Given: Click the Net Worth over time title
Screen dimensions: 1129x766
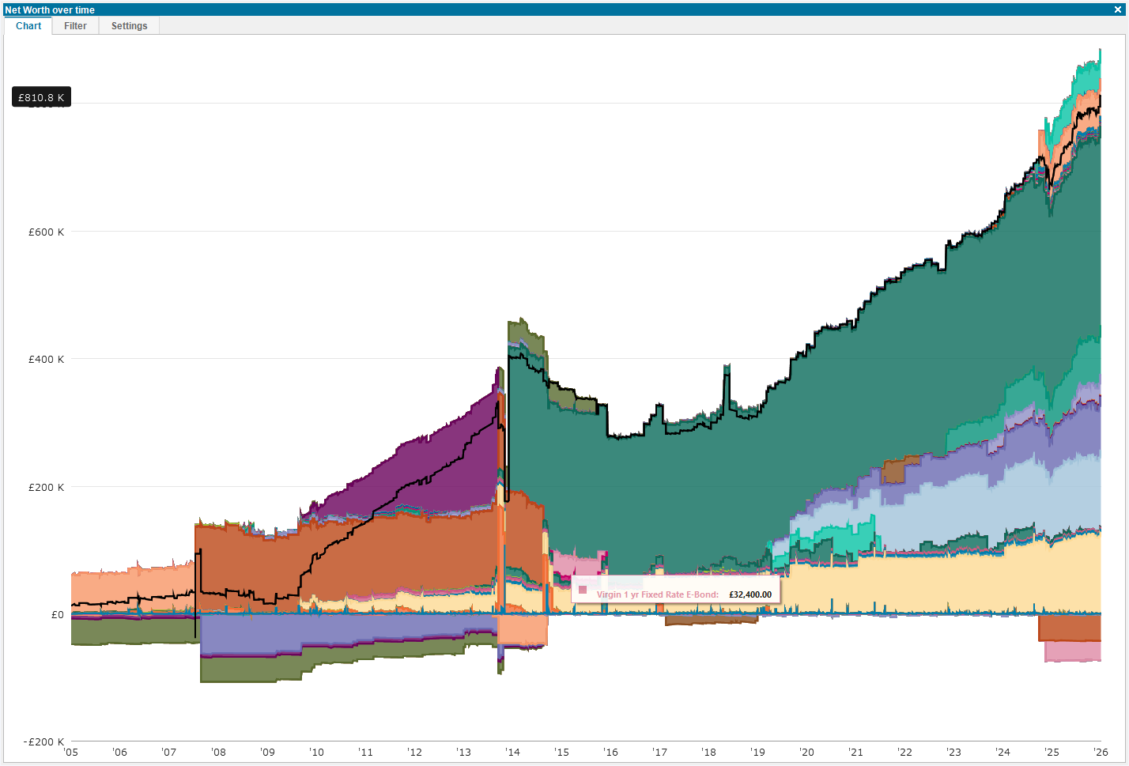Looking at the screenshot, I should [x=49, y=9].
